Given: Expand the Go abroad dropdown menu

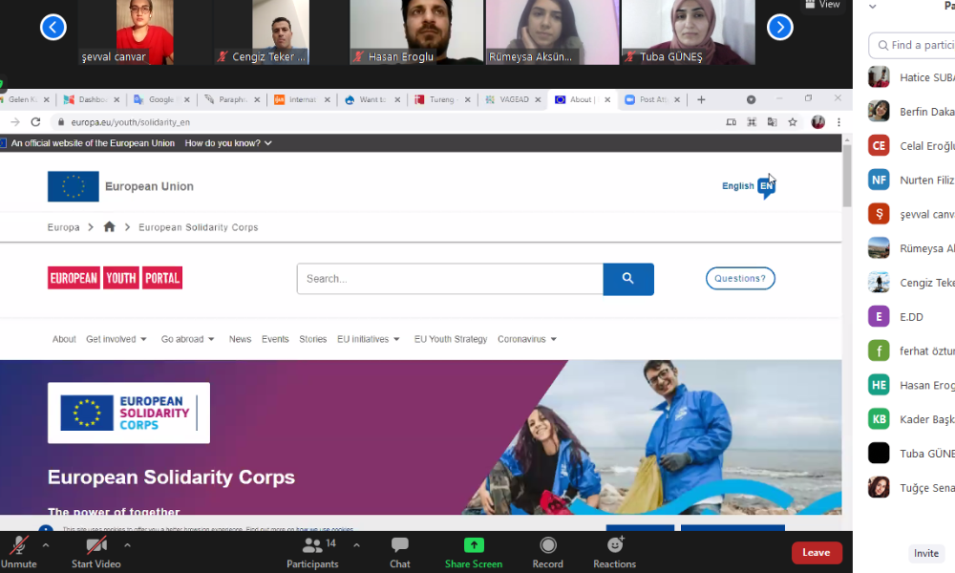Looking at the screenshot, I should click(187, 339).
